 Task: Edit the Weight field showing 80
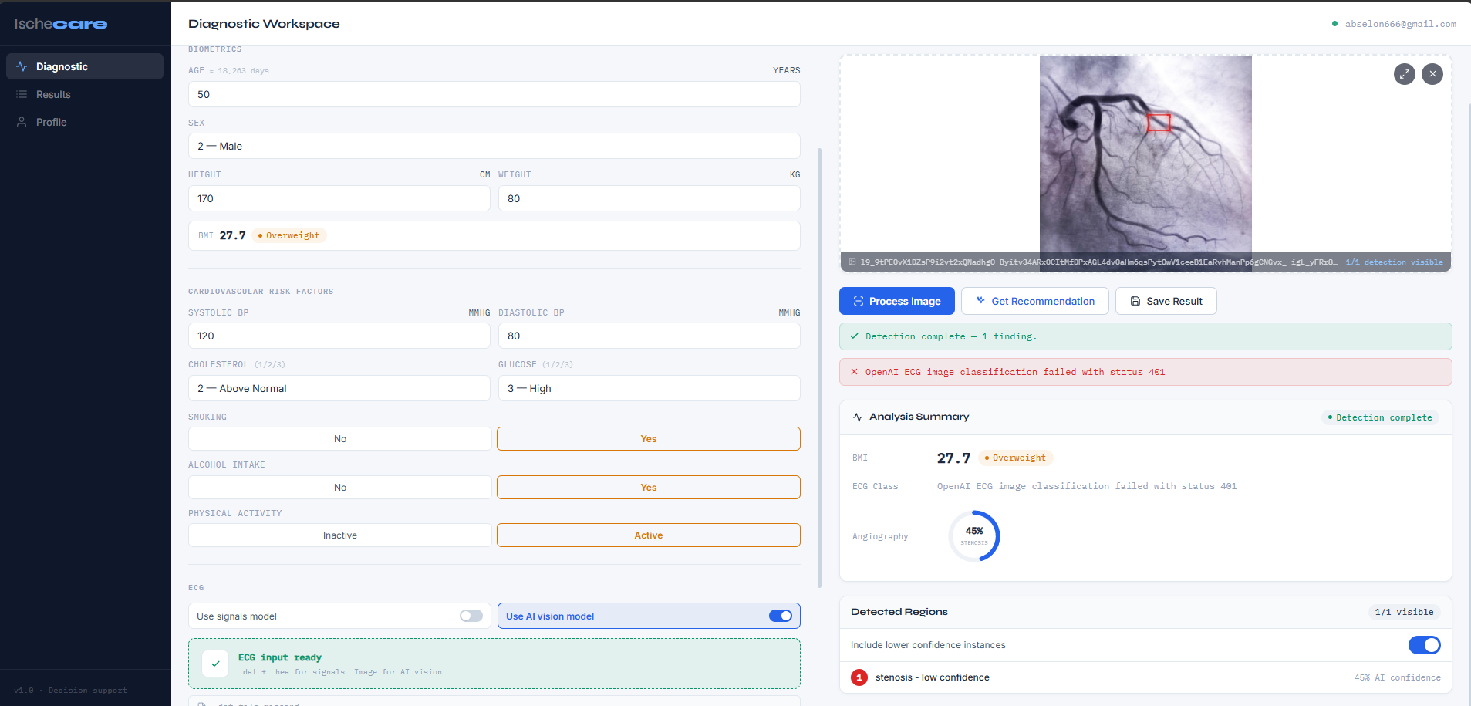[x=649, y=198]
